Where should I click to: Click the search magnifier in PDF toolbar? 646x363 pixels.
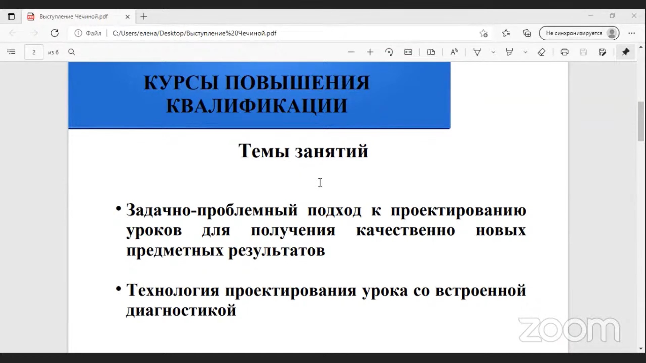(72, 52)
